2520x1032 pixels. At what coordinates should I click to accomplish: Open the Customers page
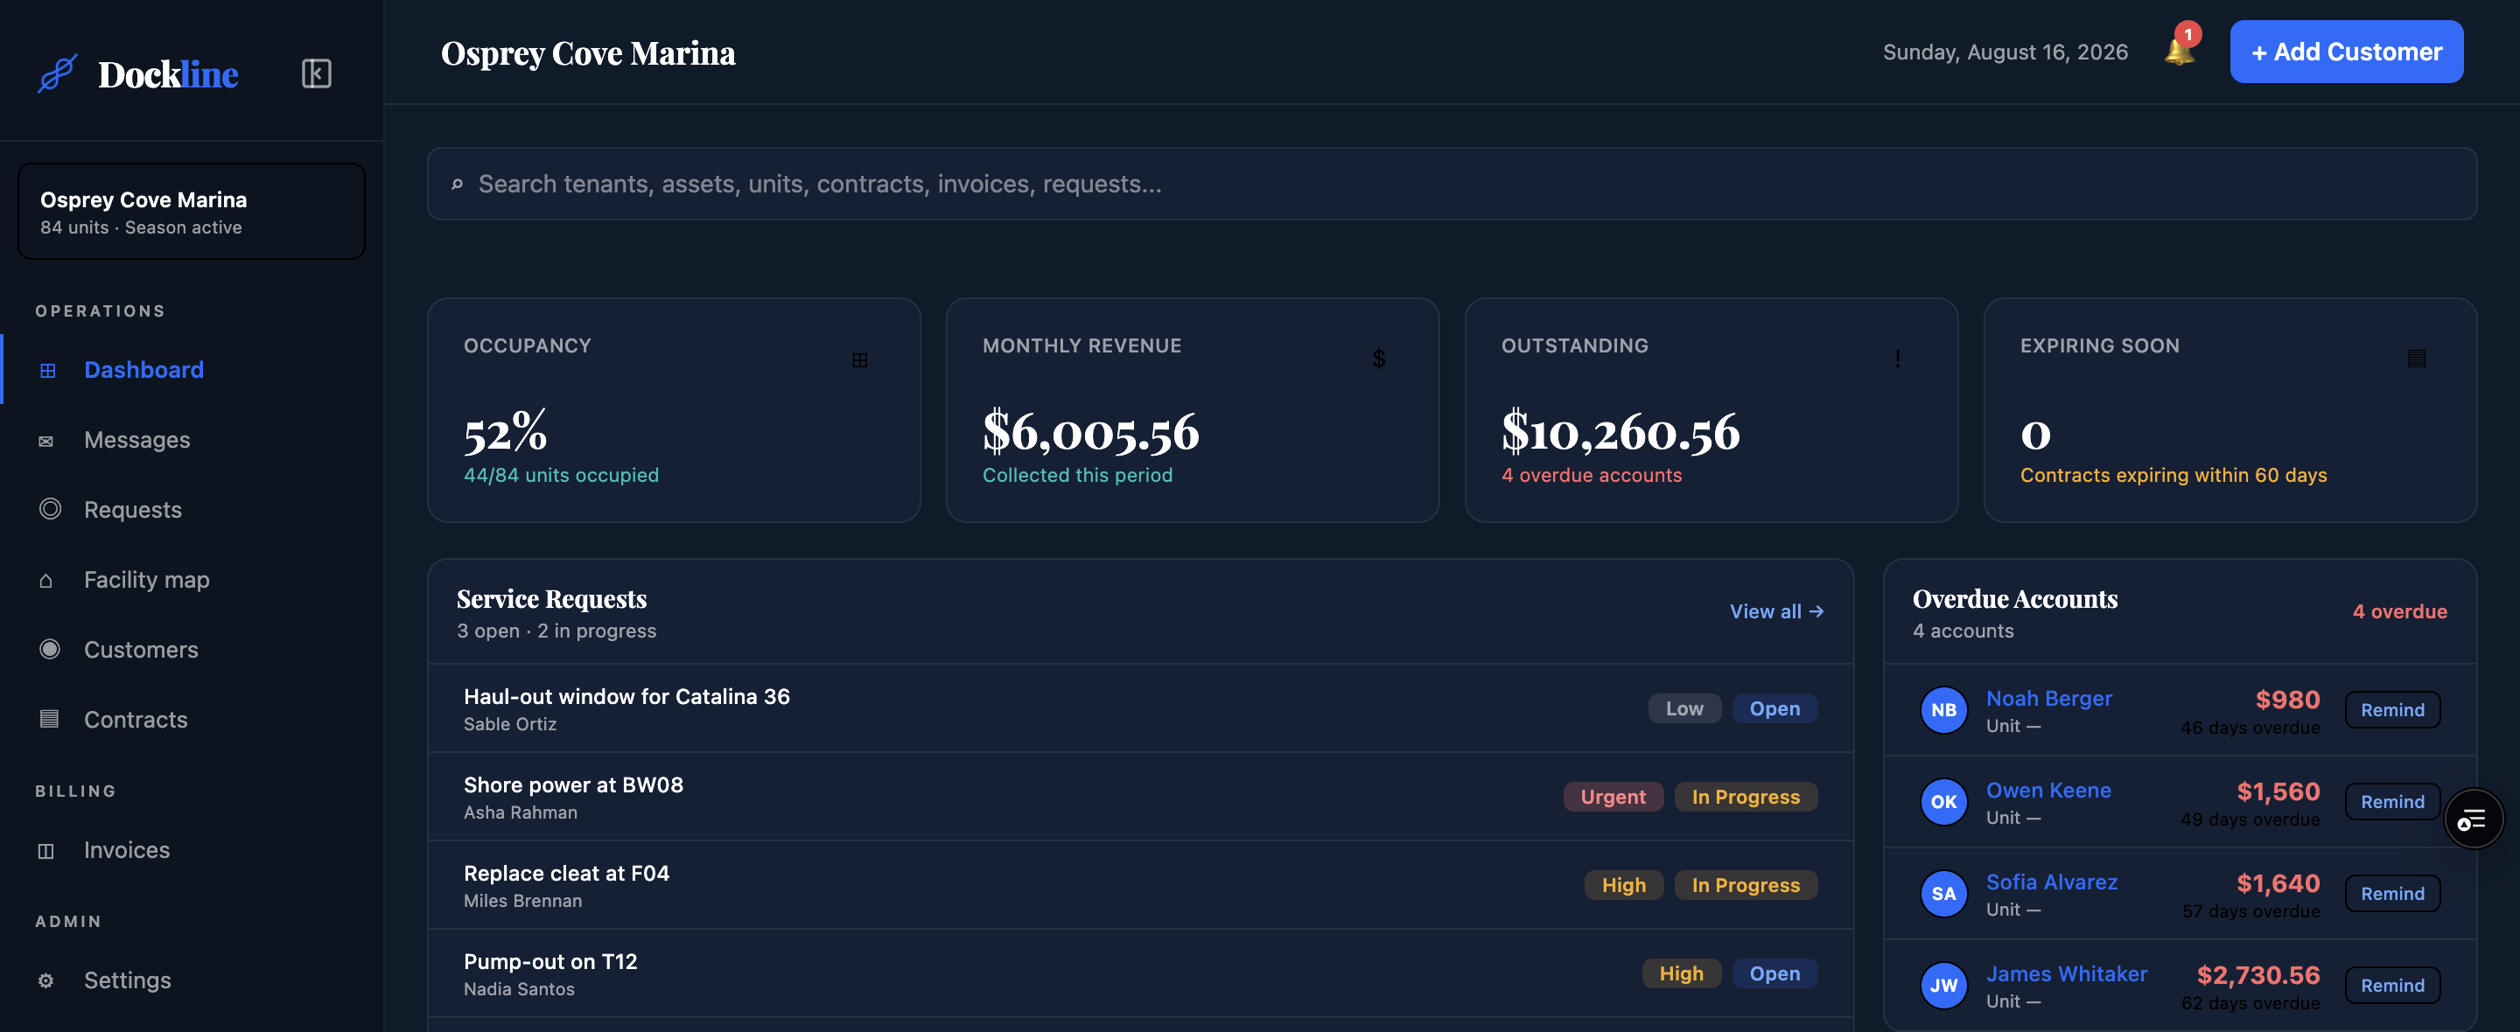(192, 650)
